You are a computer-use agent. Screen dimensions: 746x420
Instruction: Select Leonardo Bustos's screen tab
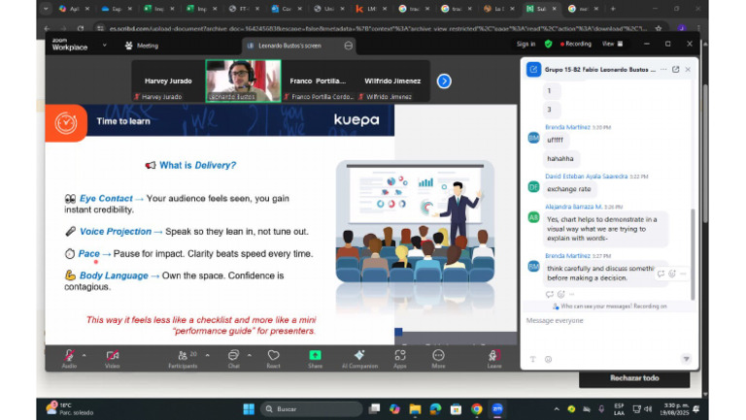pyautogui.click(x=289, y=46)
